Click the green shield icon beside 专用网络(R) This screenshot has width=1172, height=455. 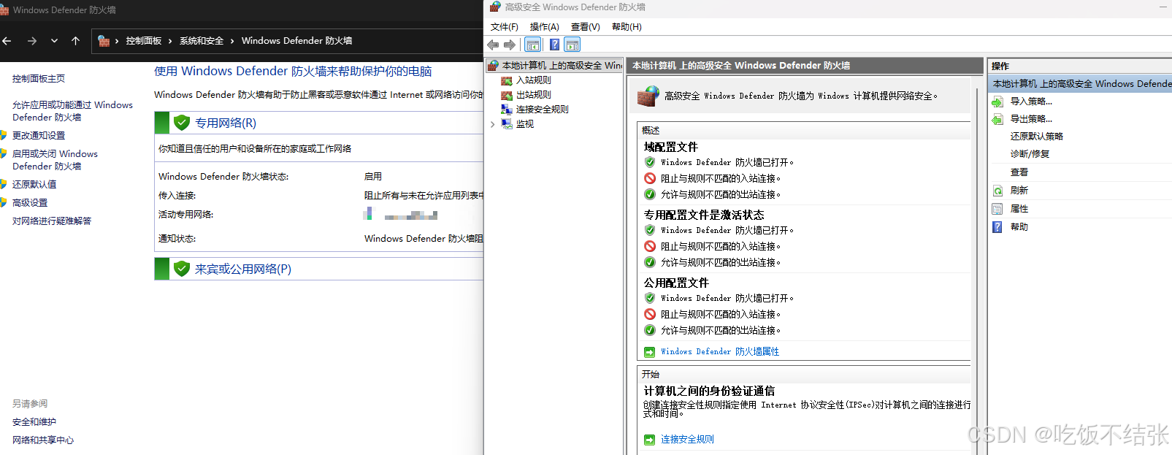(182, 123)
